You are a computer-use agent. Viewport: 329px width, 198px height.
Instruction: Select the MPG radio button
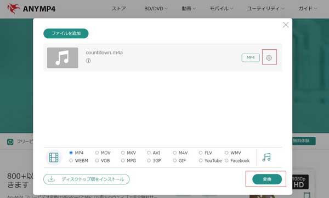click(123, 161)
